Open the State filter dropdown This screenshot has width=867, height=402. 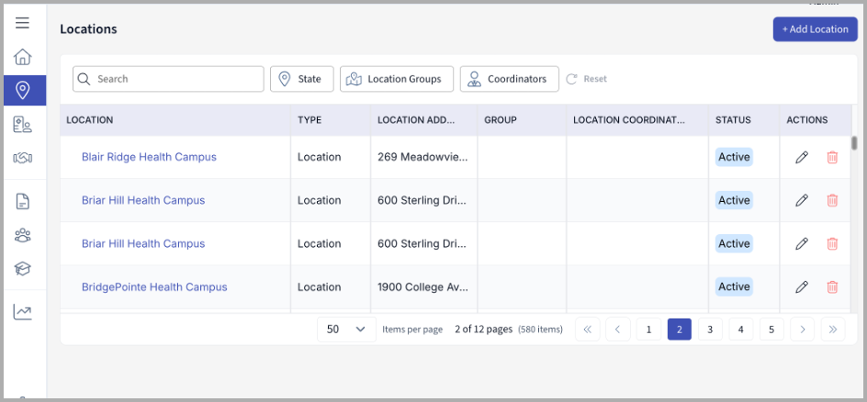[301, 79]
